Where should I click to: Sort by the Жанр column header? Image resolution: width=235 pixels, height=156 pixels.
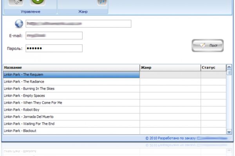pyautogui.click(x=170, y=67)
